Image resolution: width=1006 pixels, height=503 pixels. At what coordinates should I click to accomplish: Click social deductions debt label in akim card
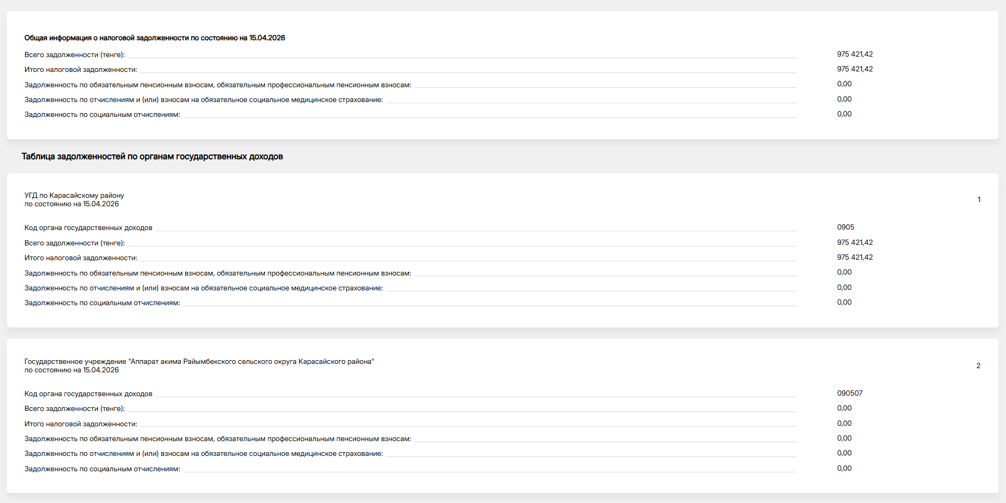(x=102, y=469)
